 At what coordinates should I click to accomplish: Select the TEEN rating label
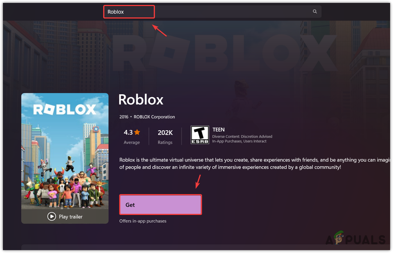coord(219,130)
